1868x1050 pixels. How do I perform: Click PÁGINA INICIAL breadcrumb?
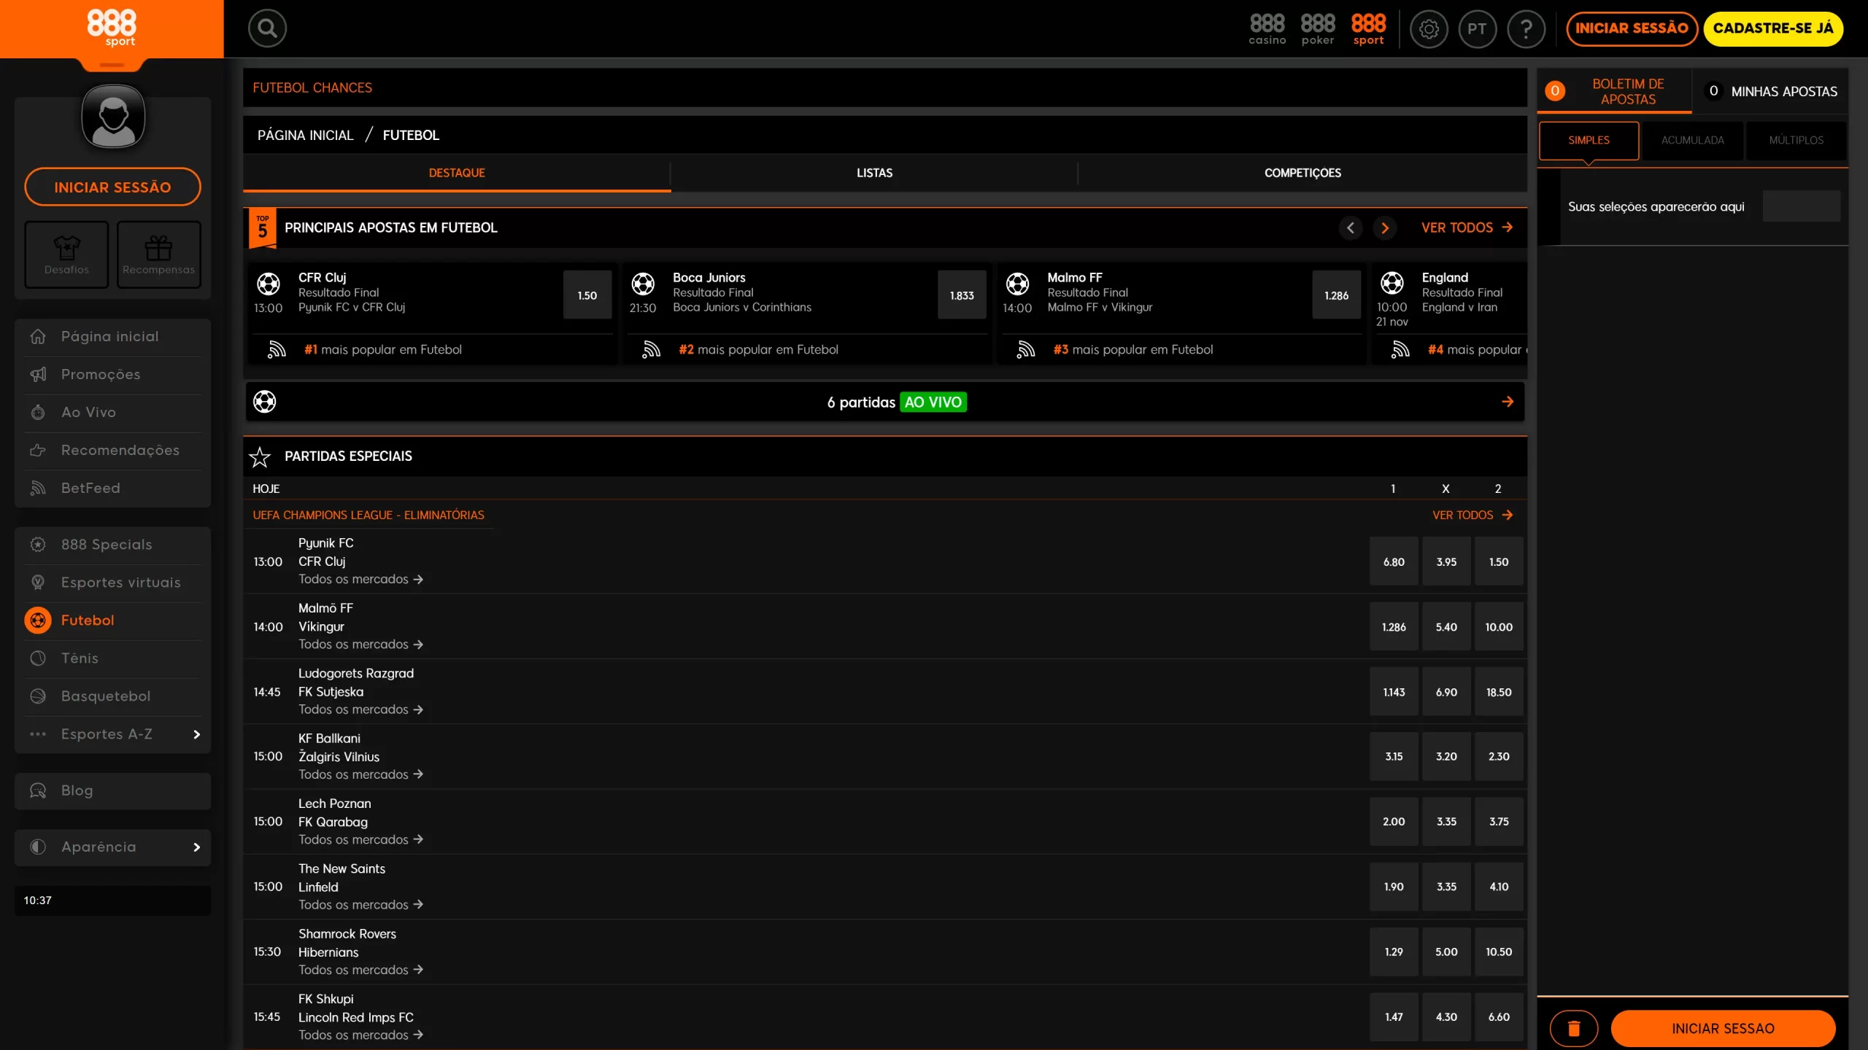(x=305, y=135)
